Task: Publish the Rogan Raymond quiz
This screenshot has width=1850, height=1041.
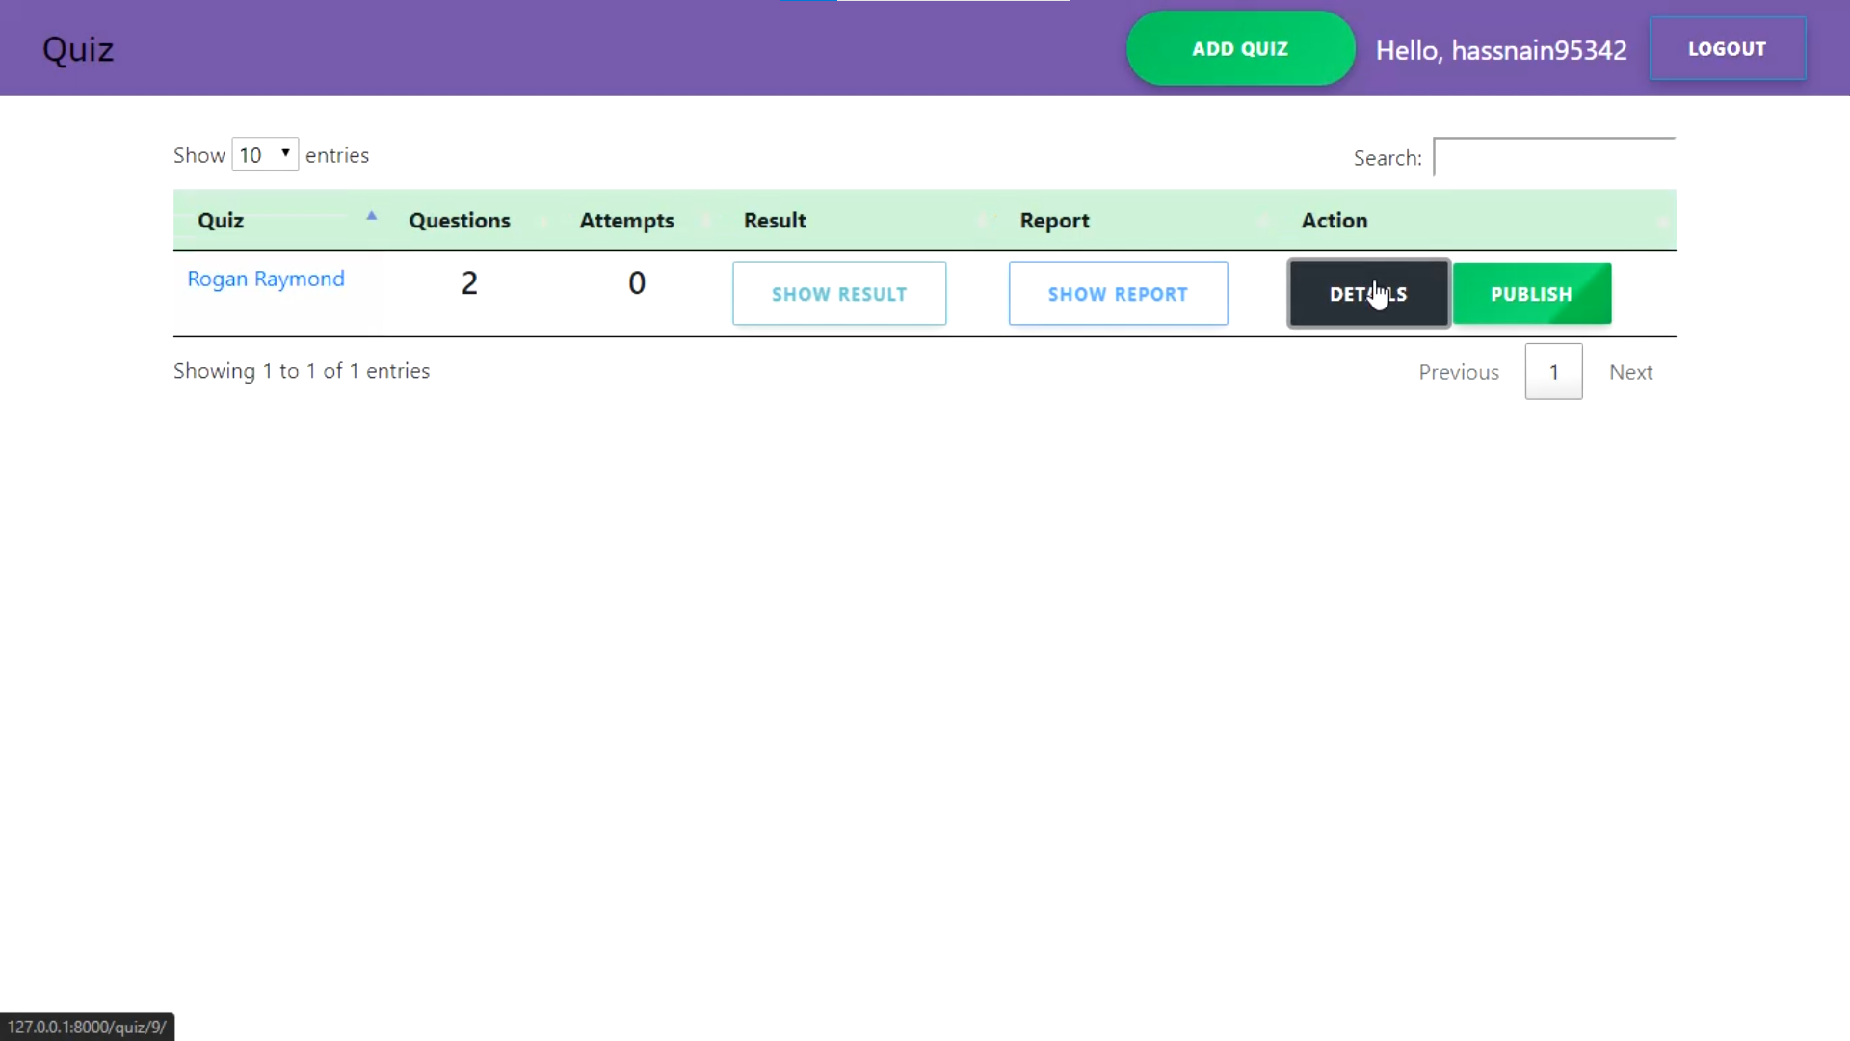Action: coord(1531,294)
